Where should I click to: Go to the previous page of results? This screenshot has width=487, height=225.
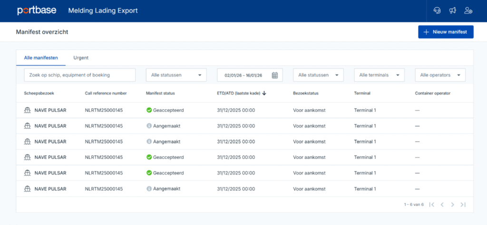[x=442, y=205]
